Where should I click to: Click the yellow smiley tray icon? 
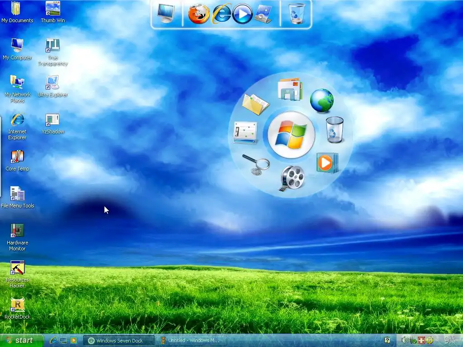point(430,341)
